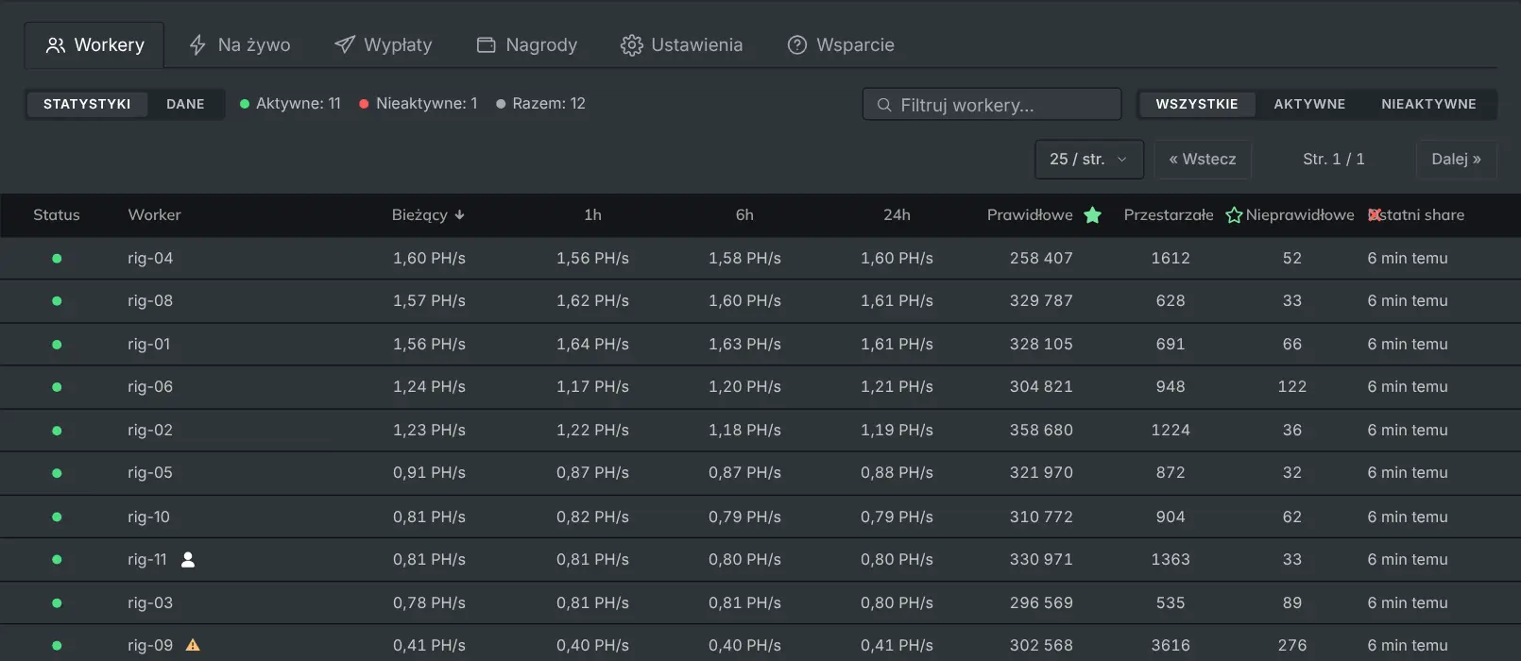Click the user icon next to rig-11
The height and width of the screenshot is (661, 1521).
(x=188, y=560)
